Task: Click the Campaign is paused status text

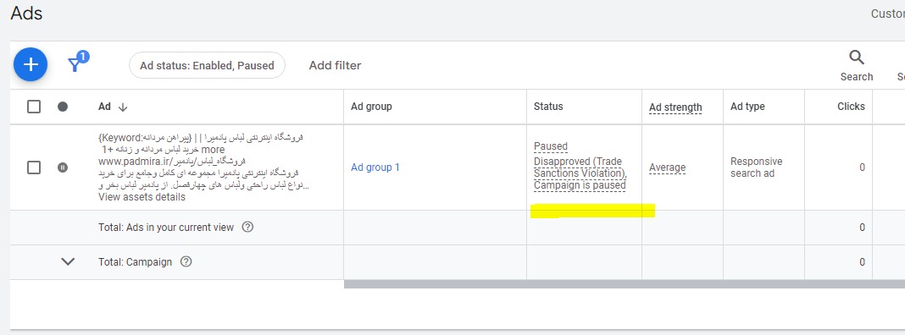Action: pos(580,185)
